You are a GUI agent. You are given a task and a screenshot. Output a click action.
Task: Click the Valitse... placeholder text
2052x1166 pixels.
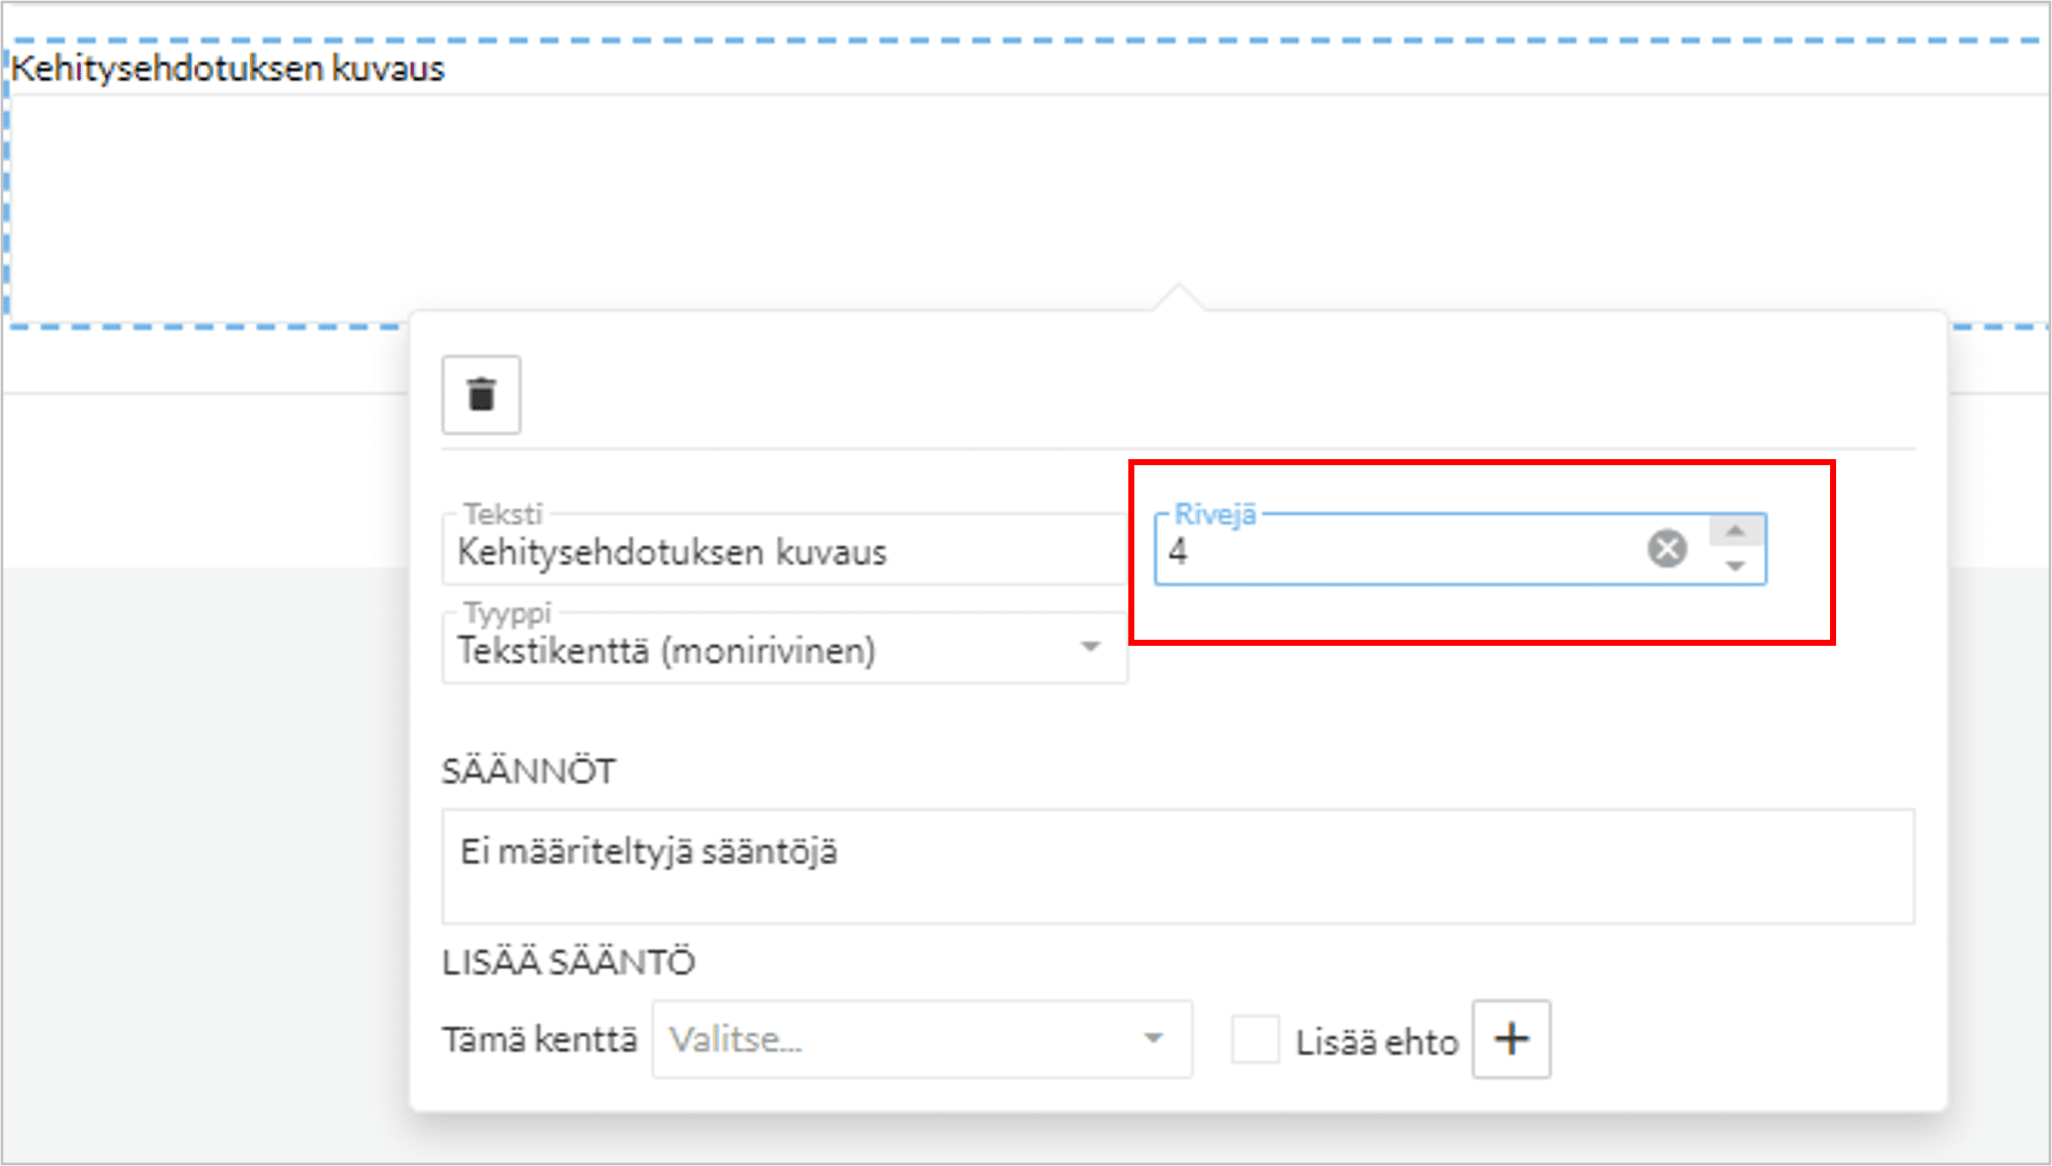coord(735,1040)
